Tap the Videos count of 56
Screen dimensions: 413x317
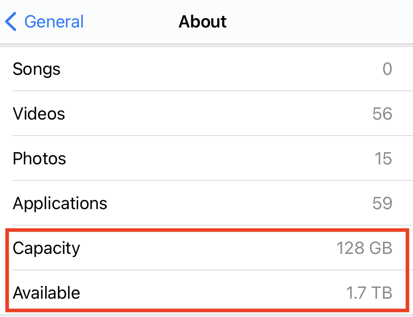382,113
